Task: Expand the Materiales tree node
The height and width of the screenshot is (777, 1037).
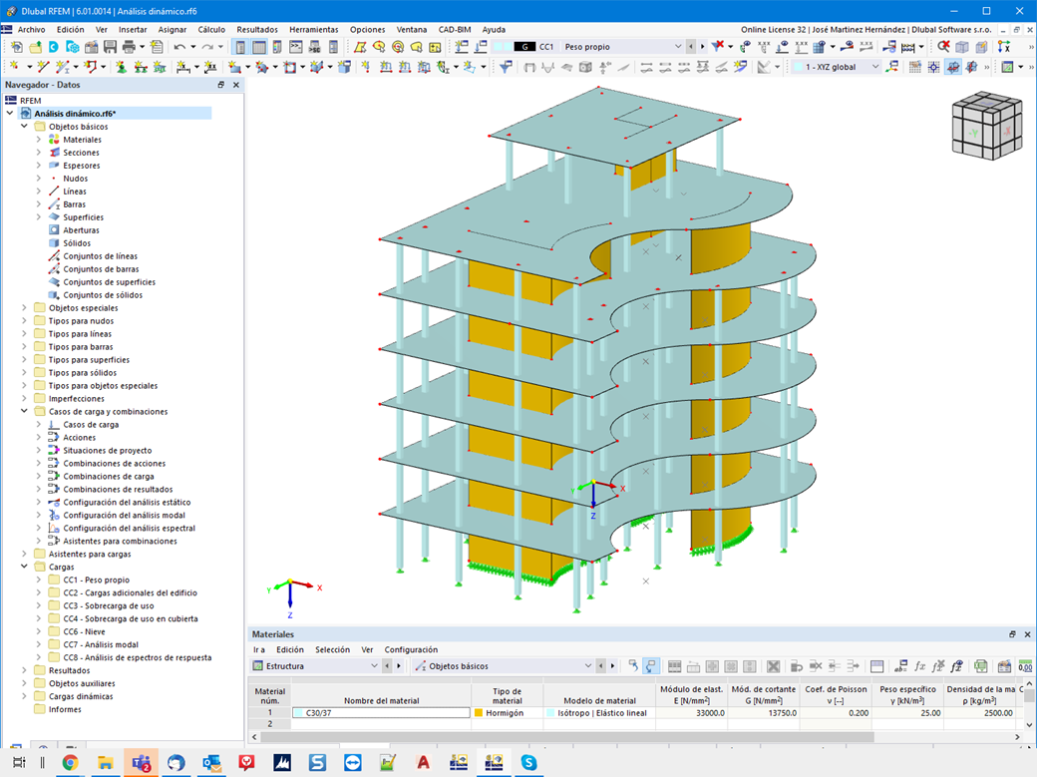Action: [x=38, y=140]
